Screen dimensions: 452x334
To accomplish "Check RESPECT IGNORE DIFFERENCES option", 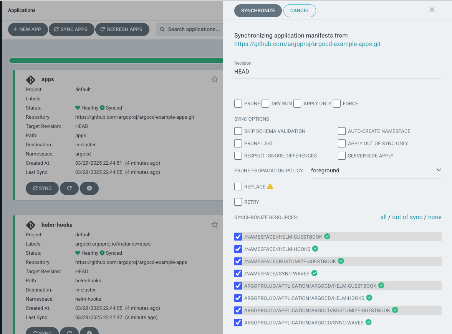I will [238, 156].
